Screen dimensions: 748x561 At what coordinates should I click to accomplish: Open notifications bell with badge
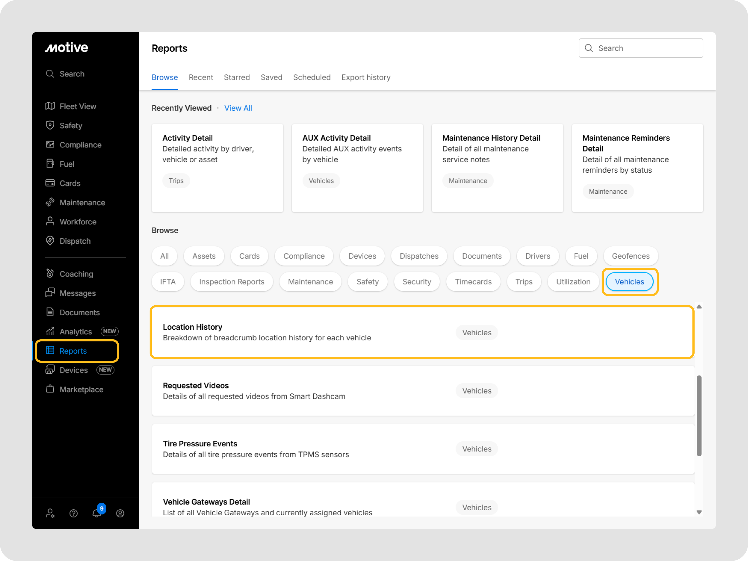point(97,513)
